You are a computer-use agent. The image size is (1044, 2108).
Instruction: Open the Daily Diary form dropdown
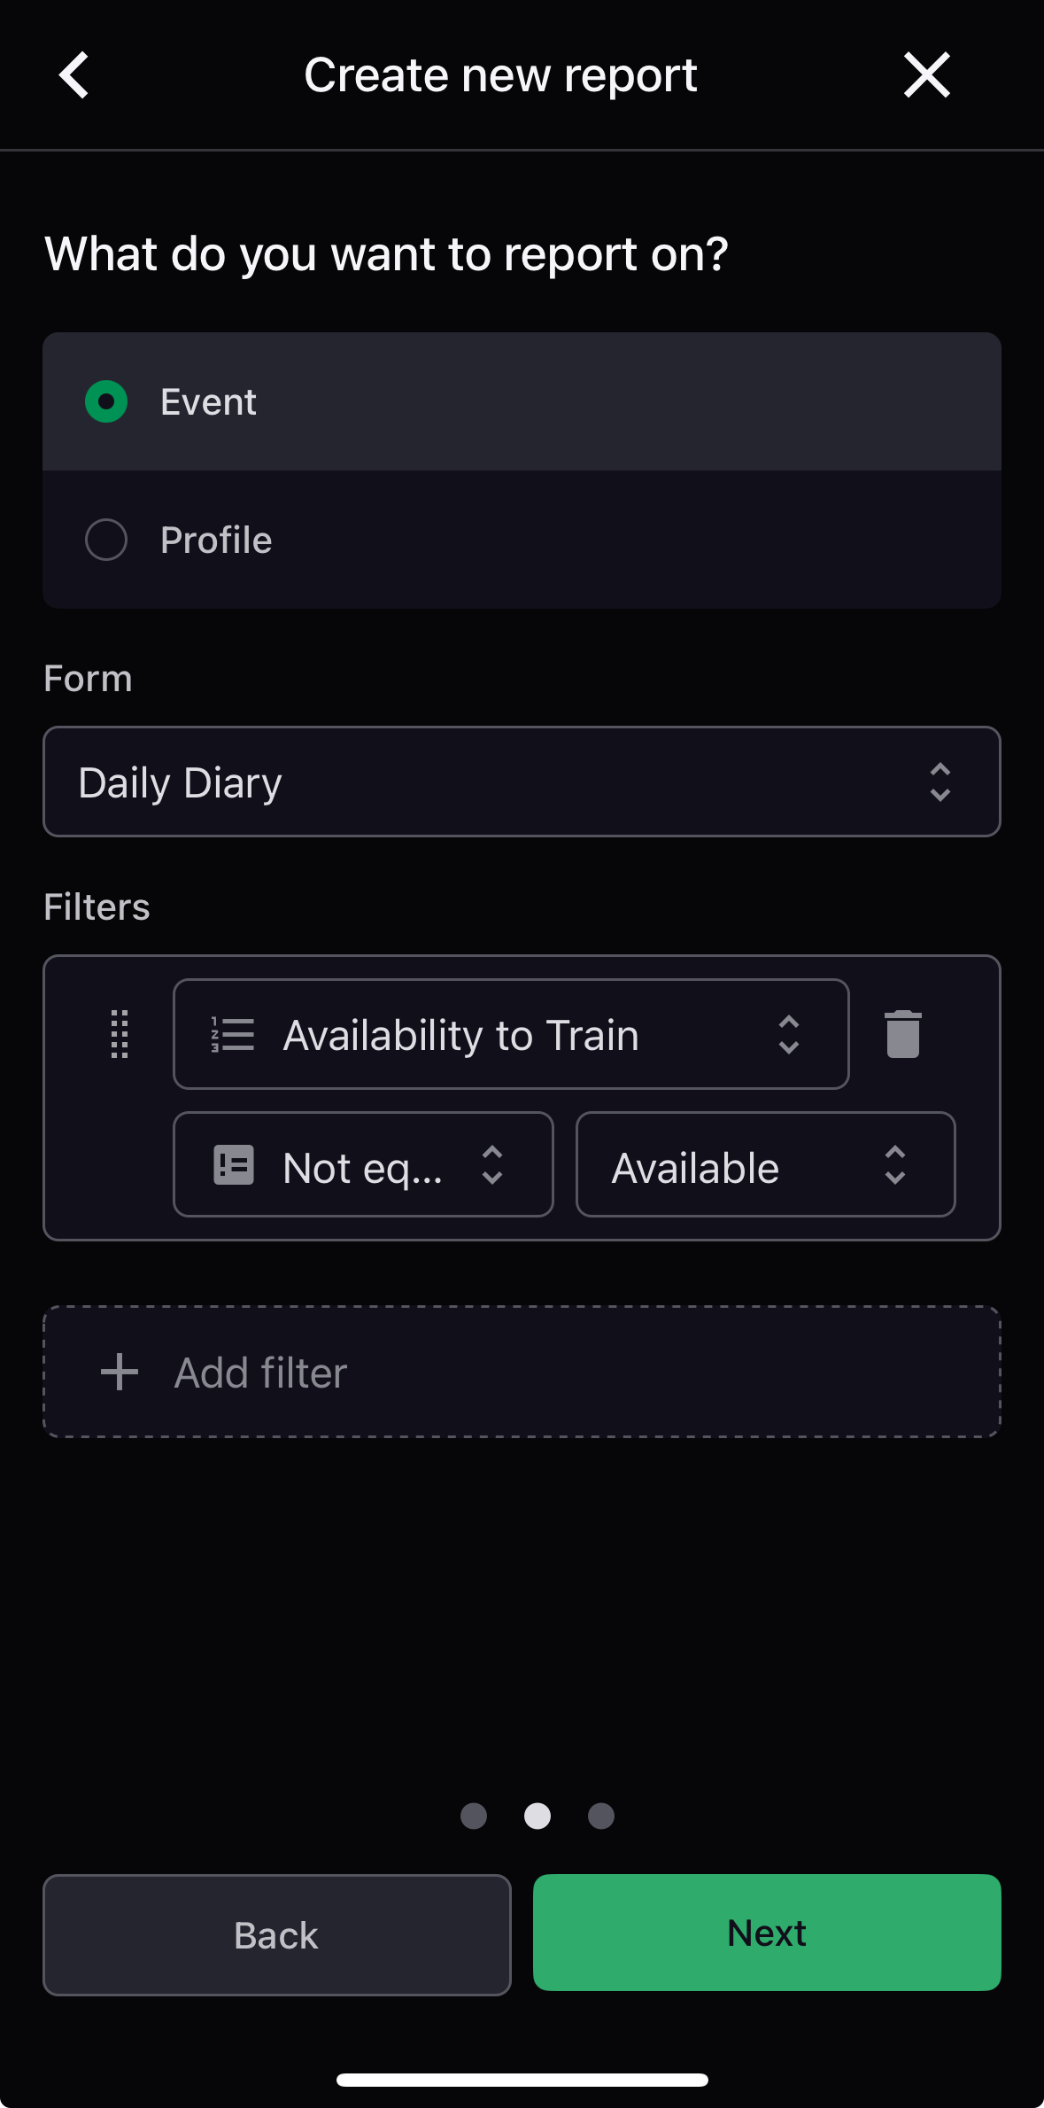[x=522, y=782]
